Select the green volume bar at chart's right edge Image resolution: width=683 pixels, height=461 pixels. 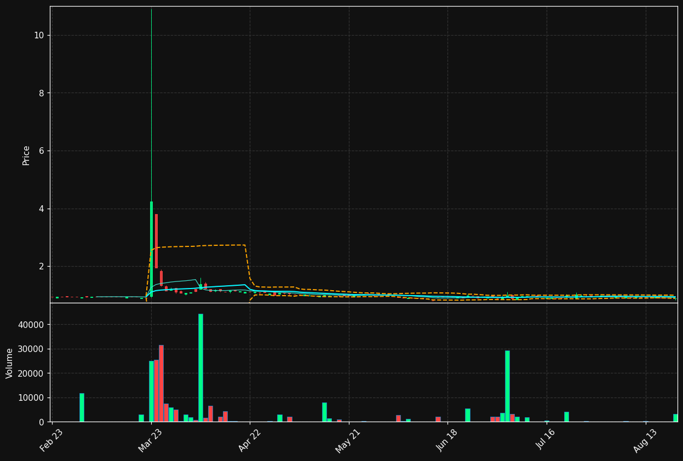tap(675, 418)
